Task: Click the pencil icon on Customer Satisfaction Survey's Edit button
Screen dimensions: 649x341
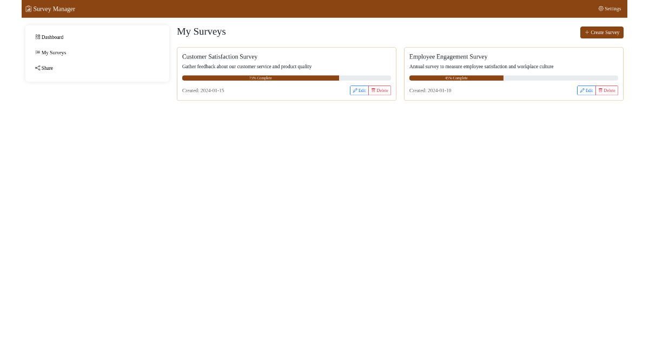Action: click(x=354, y=90)
